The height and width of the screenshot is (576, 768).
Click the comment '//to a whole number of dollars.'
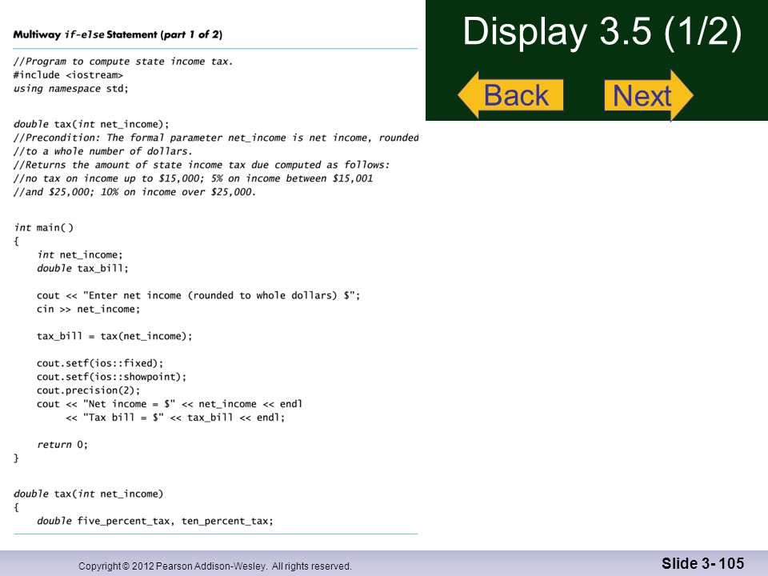pyautogui.click(x=103, y=151)
